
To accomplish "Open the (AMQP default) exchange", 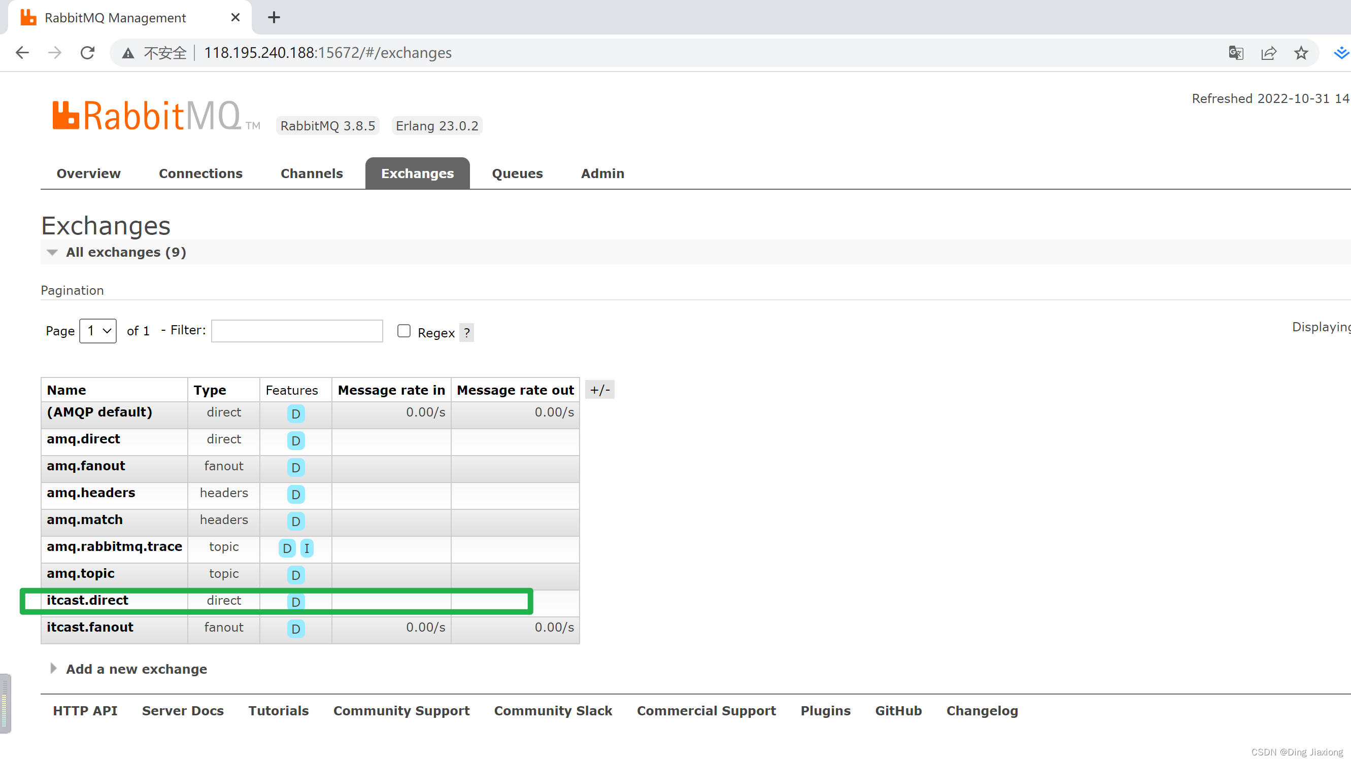I will [x=99, y=412].
